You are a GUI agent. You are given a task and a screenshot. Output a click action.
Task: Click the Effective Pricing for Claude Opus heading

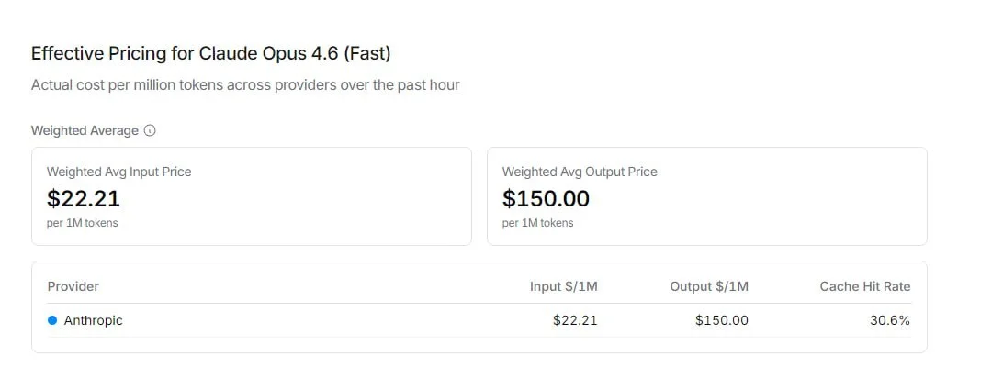[x=210, y=53]
